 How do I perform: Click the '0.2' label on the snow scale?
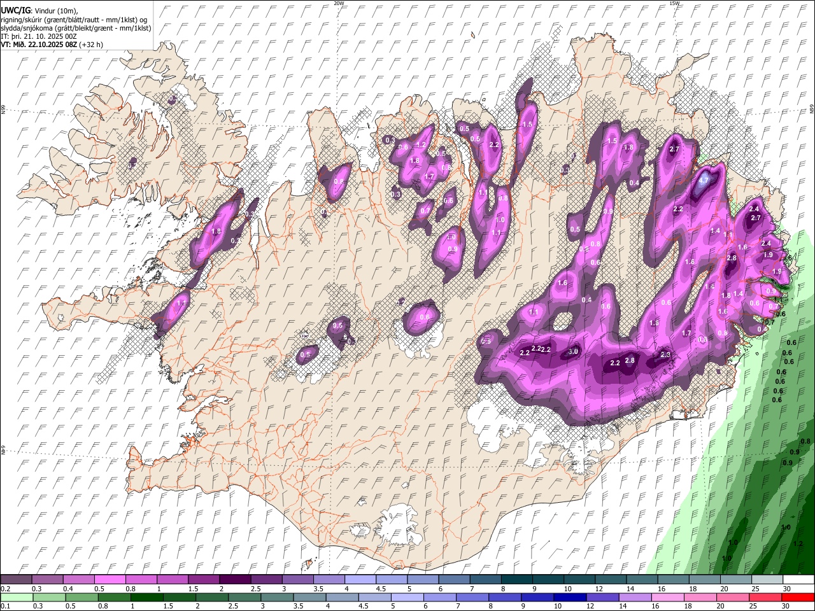[x=6, y=589]
